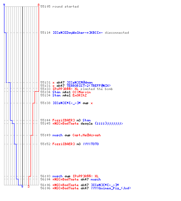Click player name EnORItZ
Screen dimensions: 181x201
[x=80, y=95]
